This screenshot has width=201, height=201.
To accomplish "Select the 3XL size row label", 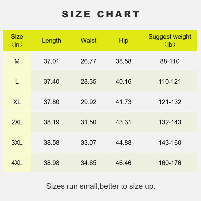I will [17, 143].
